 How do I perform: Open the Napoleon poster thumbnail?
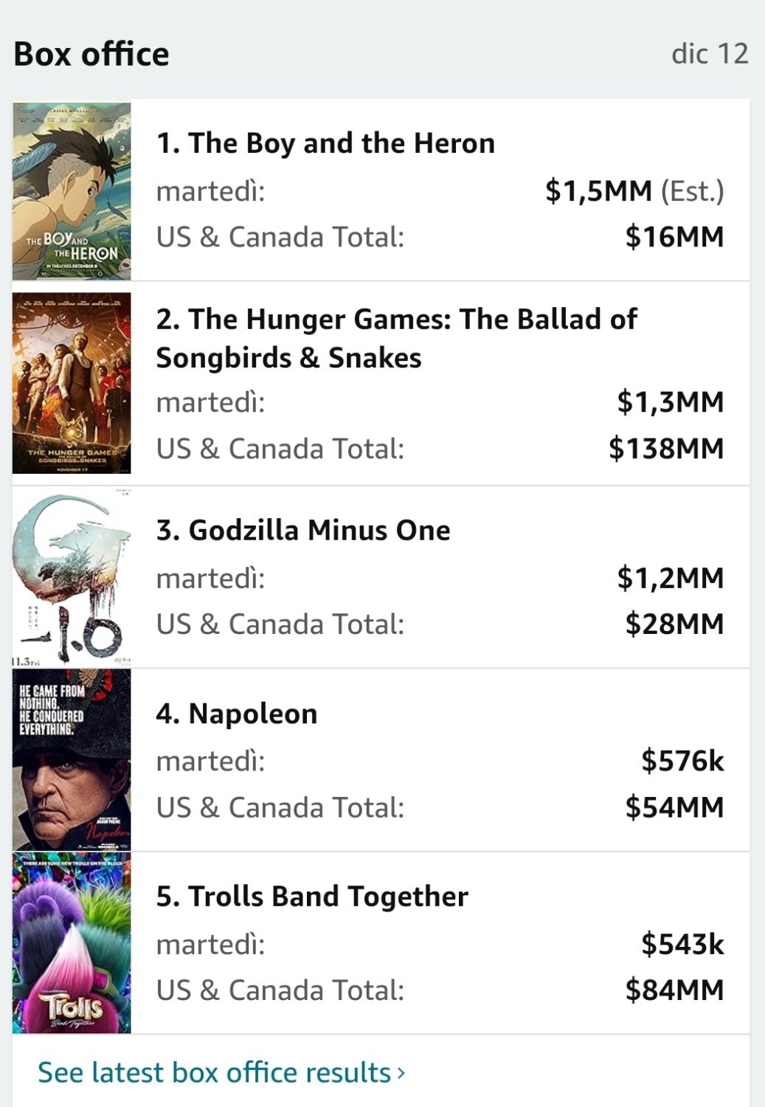coord(72,760)
